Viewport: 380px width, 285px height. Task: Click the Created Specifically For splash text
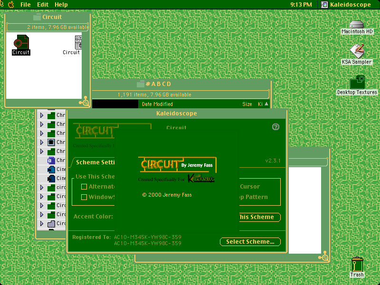pos(161,180)
